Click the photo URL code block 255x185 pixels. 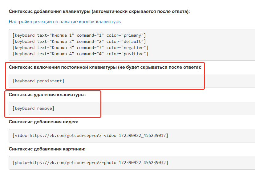(132, 163)
